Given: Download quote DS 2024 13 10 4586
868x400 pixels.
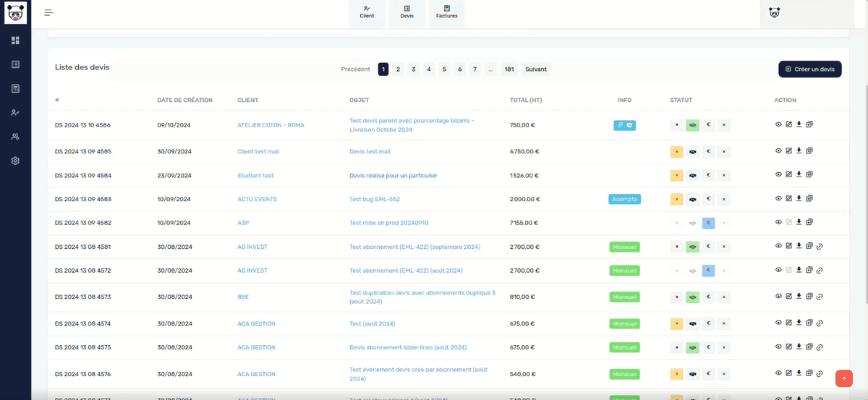Looking at the screenshot, I should coord(799,124).
